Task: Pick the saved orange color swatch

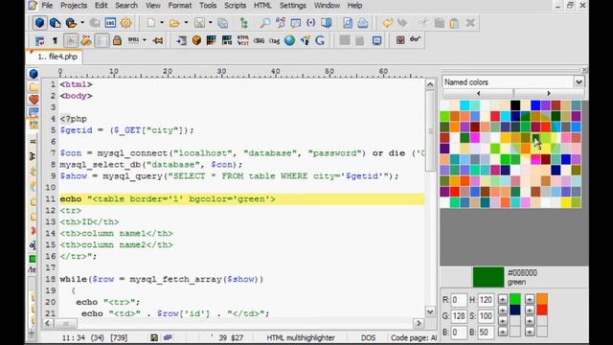Action: click(x=542, y=299)
